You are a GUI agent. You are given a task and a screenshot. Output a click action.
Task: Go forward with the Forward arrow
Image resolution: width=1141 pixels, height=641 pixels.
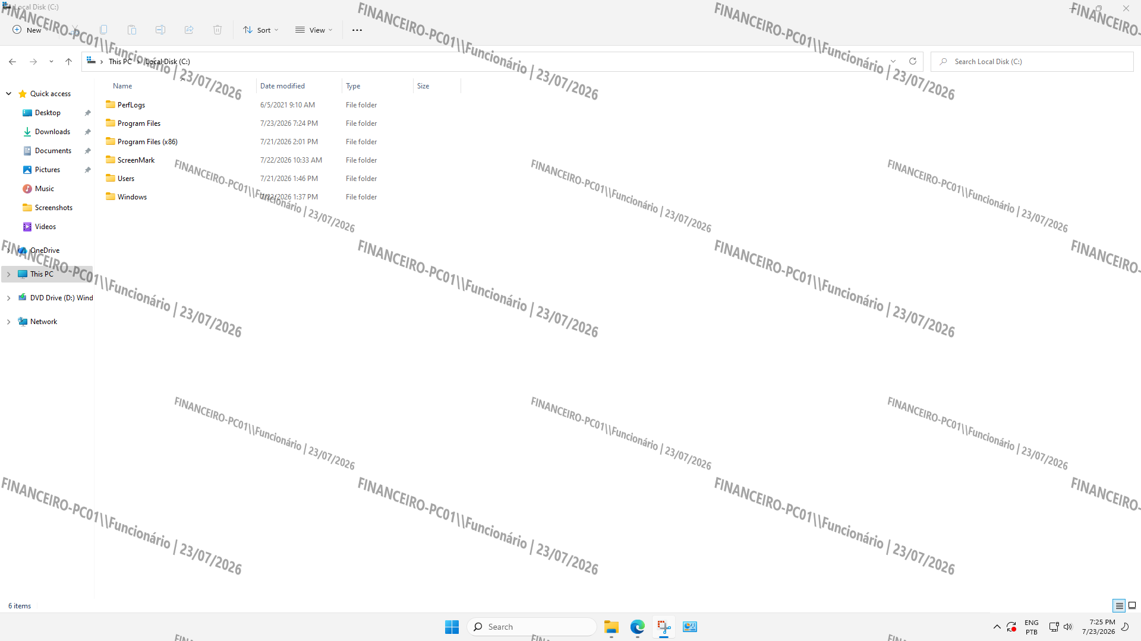[33, 62]
